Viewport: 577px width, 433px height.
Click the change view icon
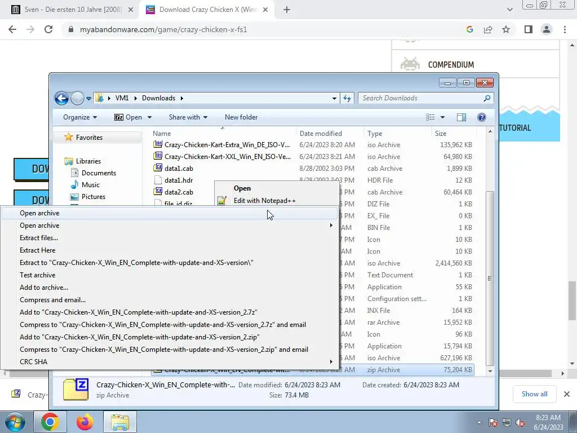click(430, 117)
